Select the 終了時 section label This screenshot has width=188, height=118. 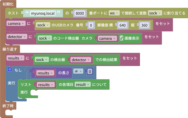coord(8,106)
